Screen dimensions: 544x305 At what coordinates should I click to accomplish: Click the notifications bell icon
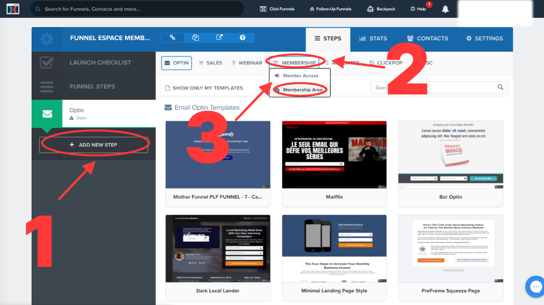[x=445, y=9]
